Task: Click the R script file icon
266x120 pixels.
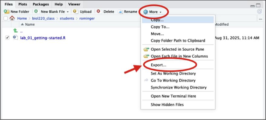Action: (x=15, y=38)
